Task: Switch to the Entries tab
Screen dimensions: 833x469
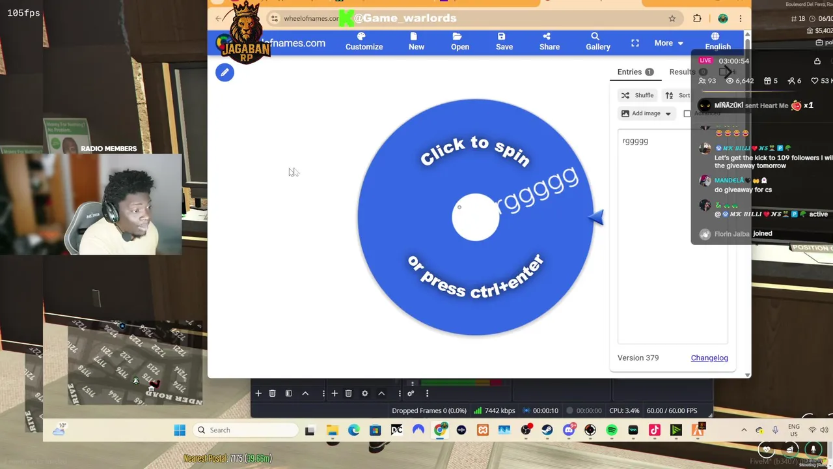Action: (635, 72)
